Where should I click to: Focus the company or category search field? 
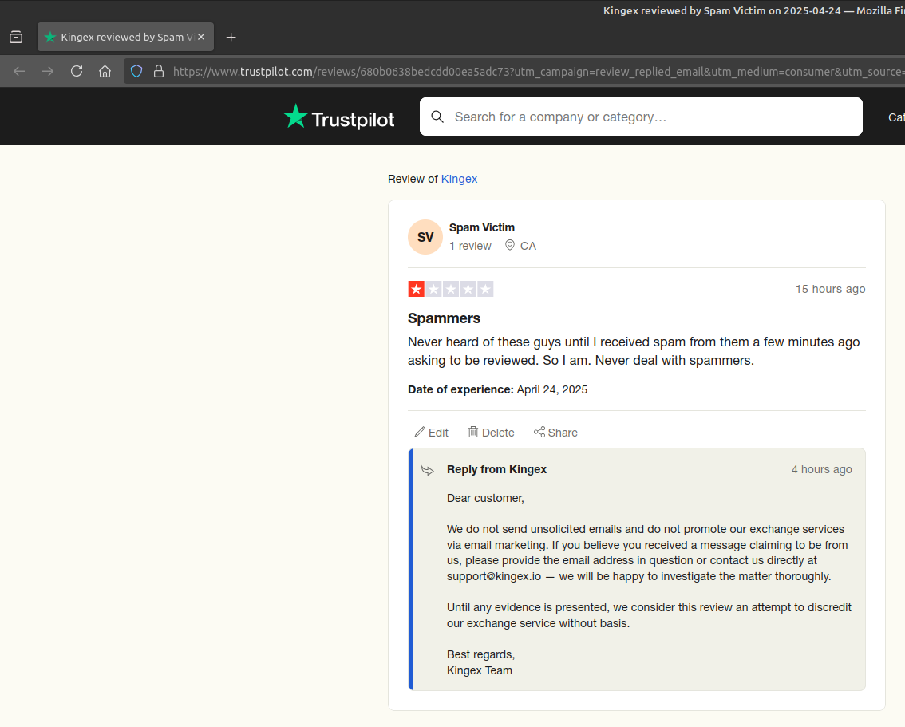coord(641,117)
